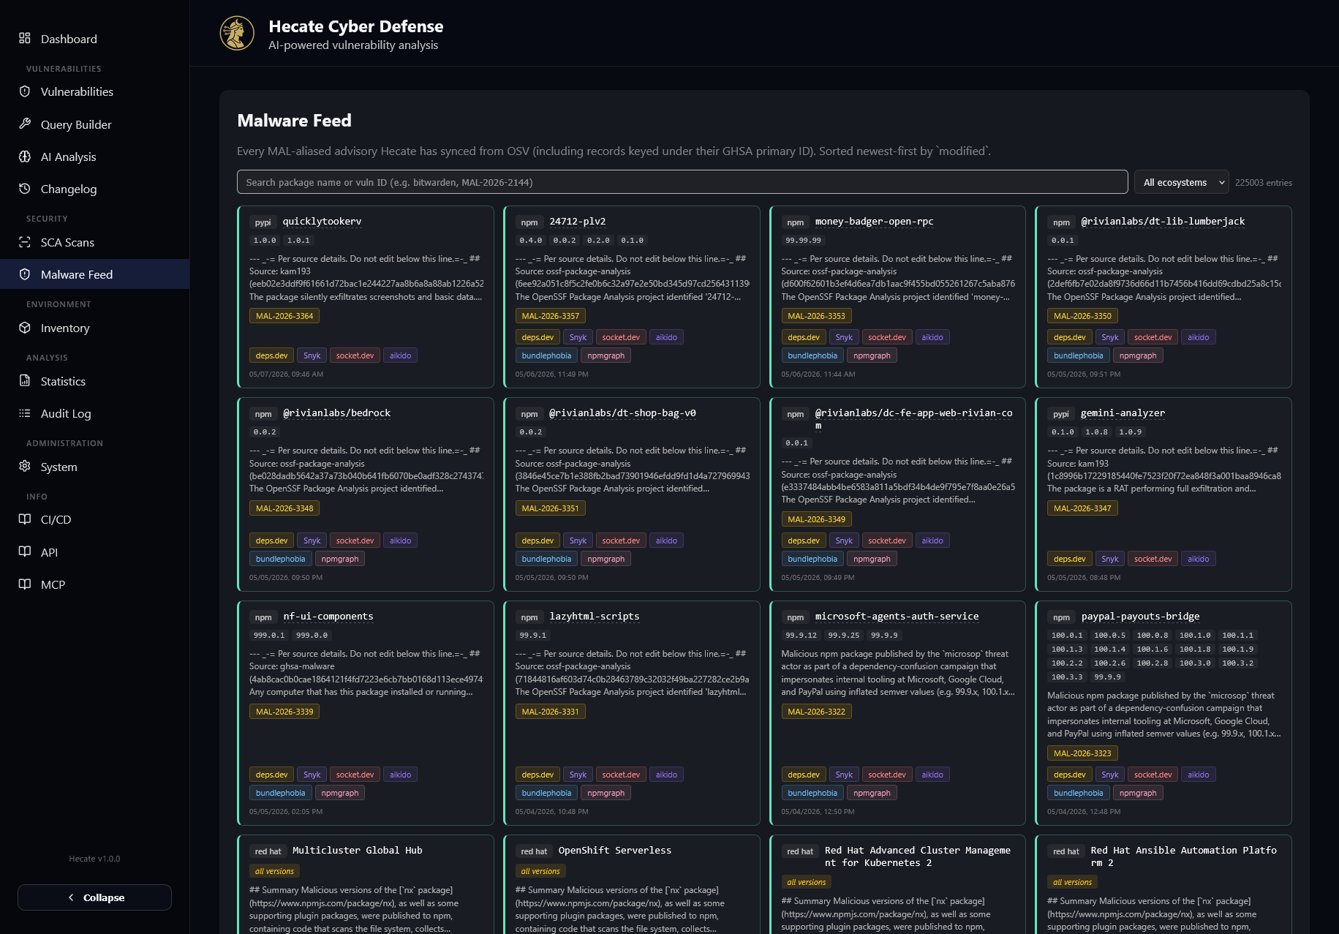Click the Malware Feed shield icon
1339x934 pixels.
(25, 274)
